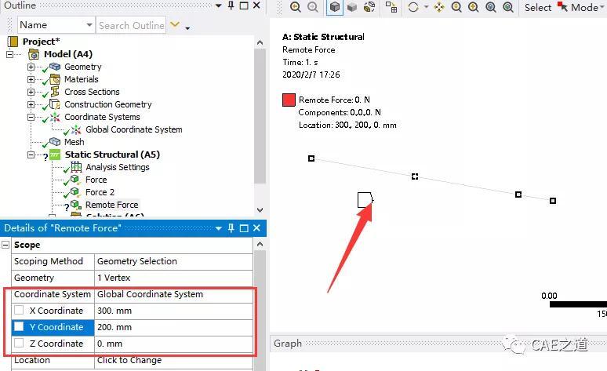The width and height of the screenshot is (607, 371).
Task: Collapse the Static Structural (A5) node
Action: click(31, 155)
